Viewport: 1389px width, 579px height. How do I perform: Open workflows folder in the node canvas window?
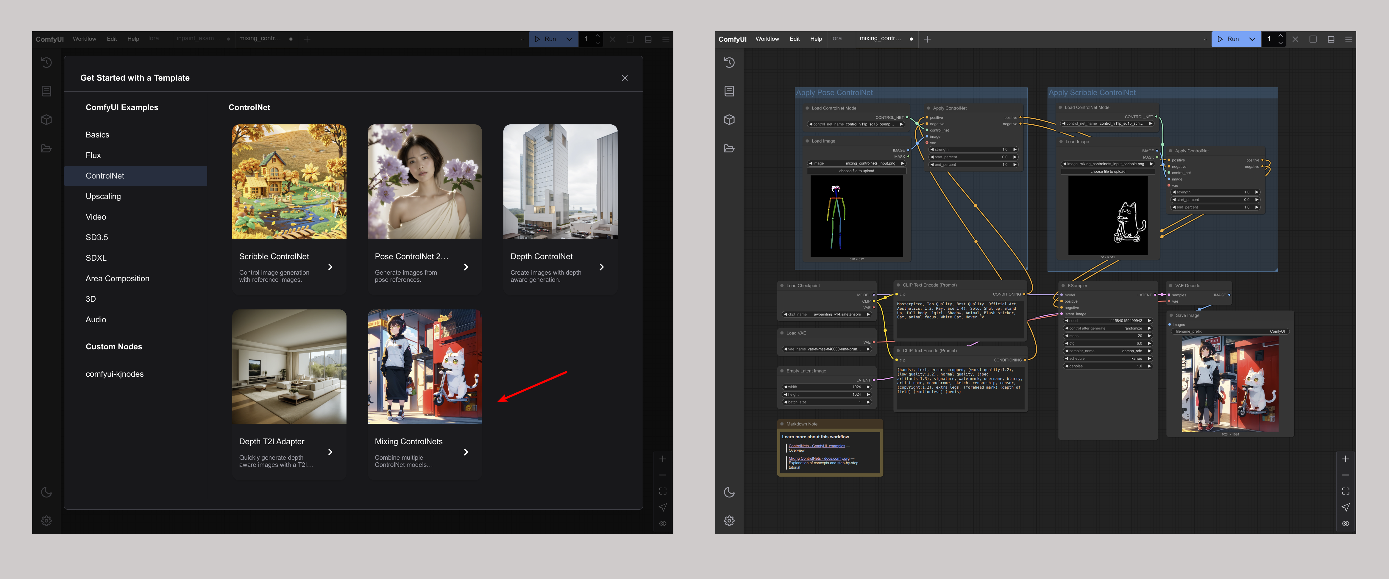[x=729, y=148]
